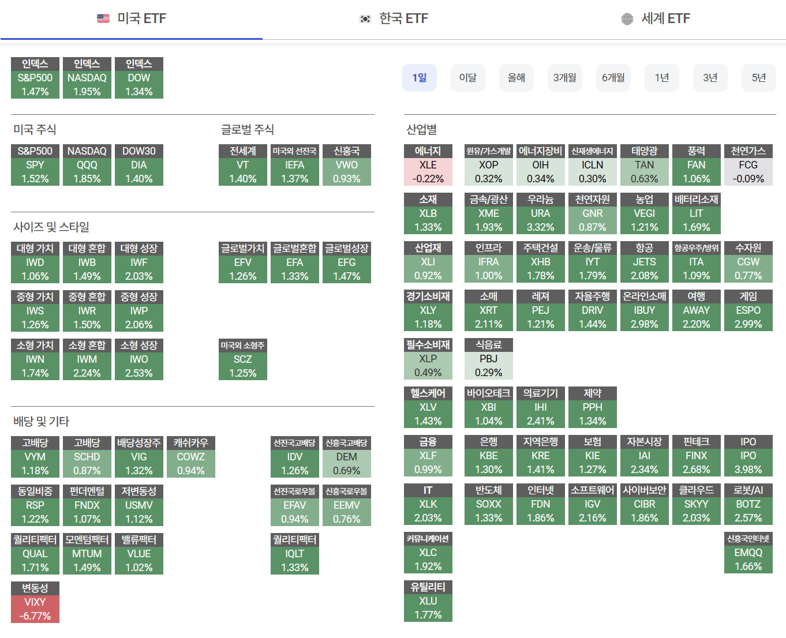
Task: Select the 올해 period button
Action: 516,78
